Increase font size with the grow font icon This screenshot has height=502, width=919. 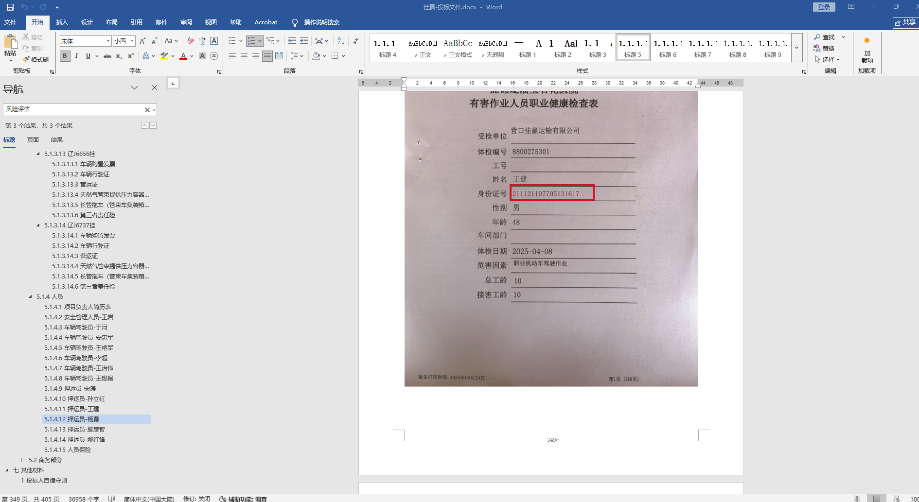pyautogui.click(x=142, y=41)
